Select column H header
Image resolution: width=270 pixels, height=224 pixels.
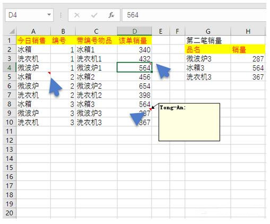coord(248,31)
